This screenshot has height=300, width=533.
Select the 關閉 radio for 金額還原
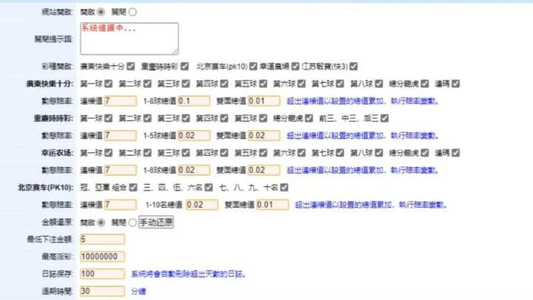point(133,222)
